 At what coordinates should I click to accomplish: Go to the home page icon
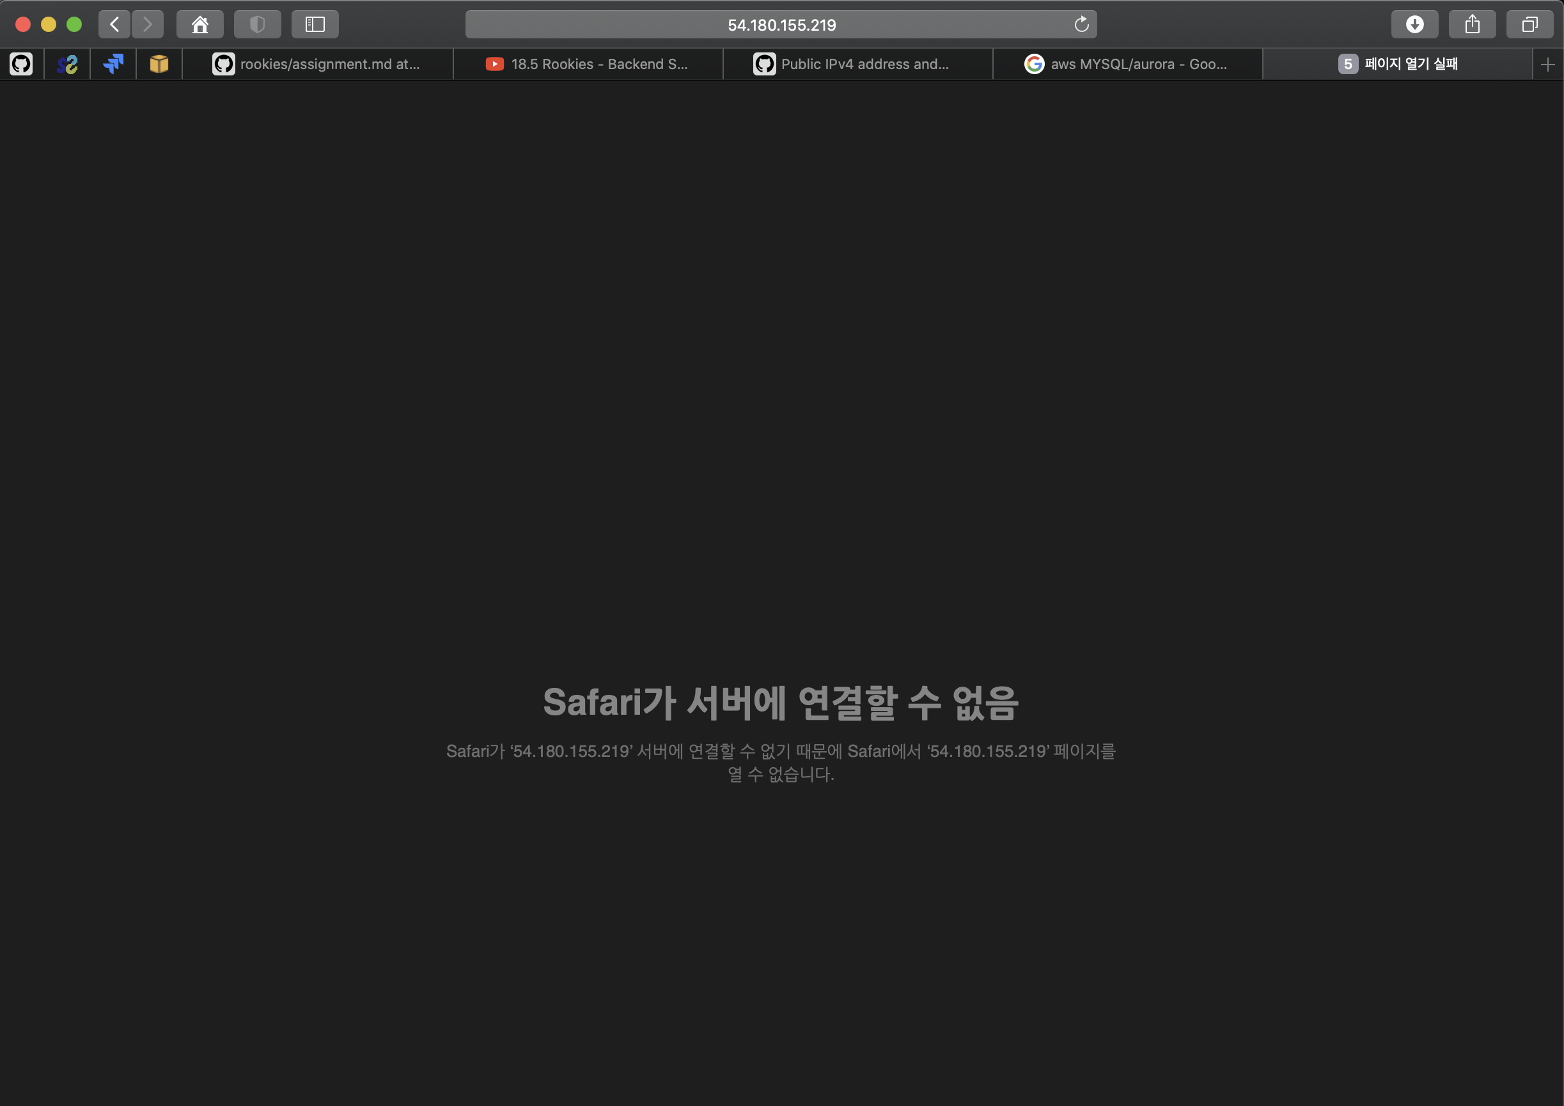(x=199, y=24)
